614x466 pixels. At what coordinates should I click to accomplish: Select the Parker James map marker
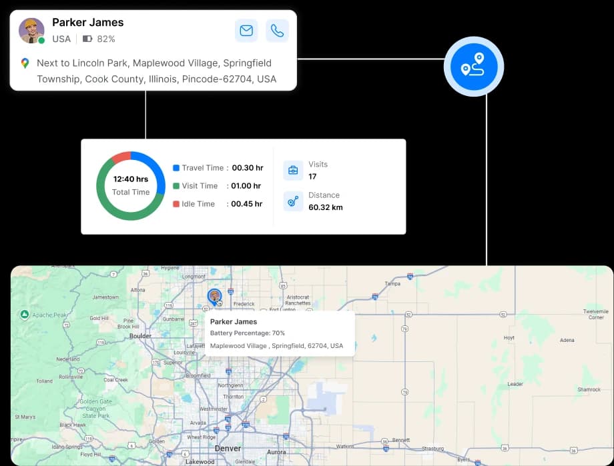[214, 297]
